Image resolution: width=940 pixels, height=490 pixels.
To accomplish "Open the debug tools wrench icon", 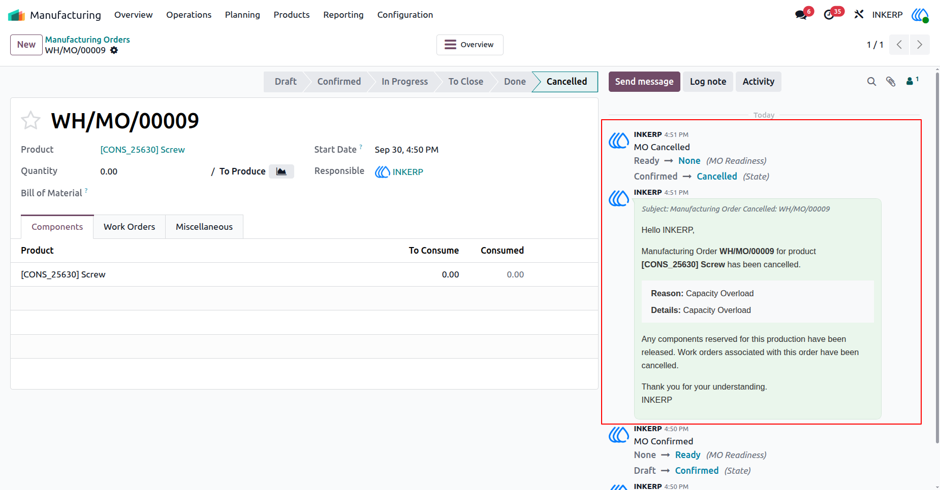I will [859, 15].
